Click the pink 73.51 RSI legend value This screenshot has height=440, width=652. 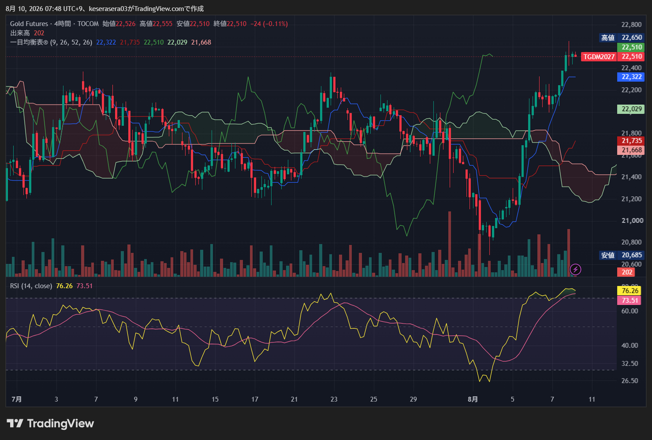pos(85,286)
